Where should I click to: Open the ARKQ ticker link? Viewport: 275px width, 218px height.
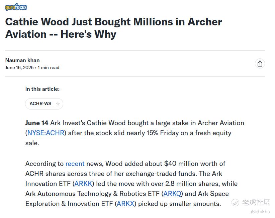tap(172, 194)
